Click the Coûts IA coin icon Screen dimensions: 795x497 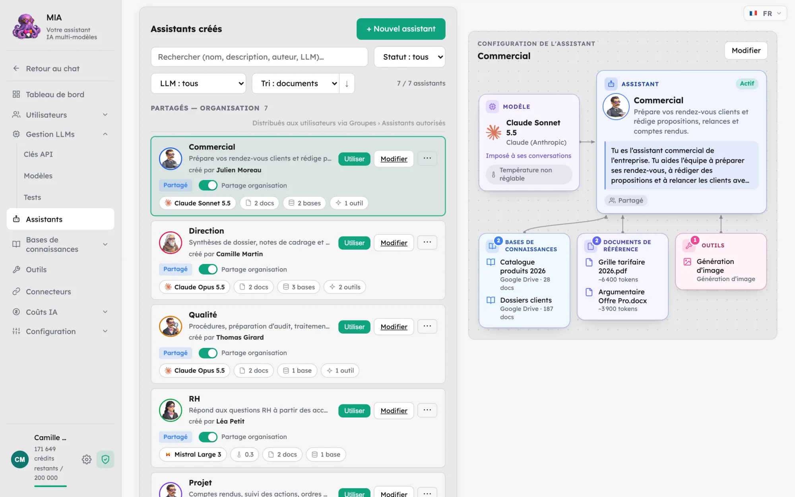[16, 312]
